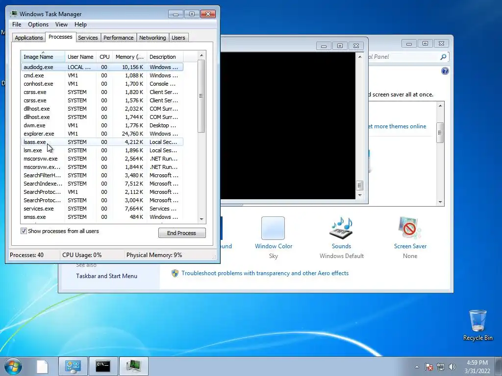Select the services.exe process row
Image resolution: width=502 pixels, height=376 pixels.
[x=102, y=209]
